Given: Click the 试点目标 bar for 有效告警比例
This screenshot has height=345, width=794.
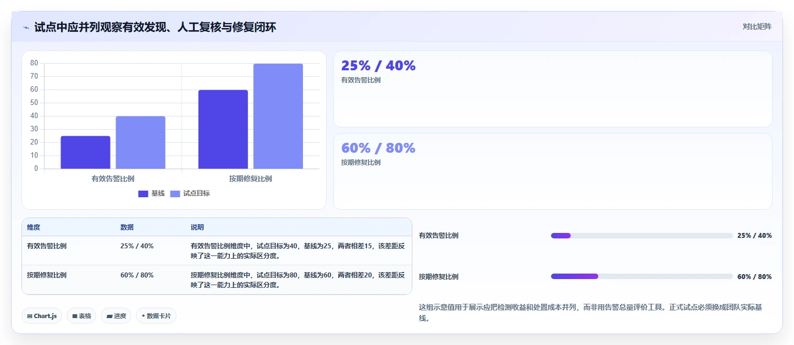Looking at the screenshot, I should click(x=140, y=142).
